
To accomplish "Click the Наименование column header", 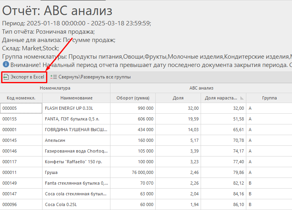I will click(76, 98).
